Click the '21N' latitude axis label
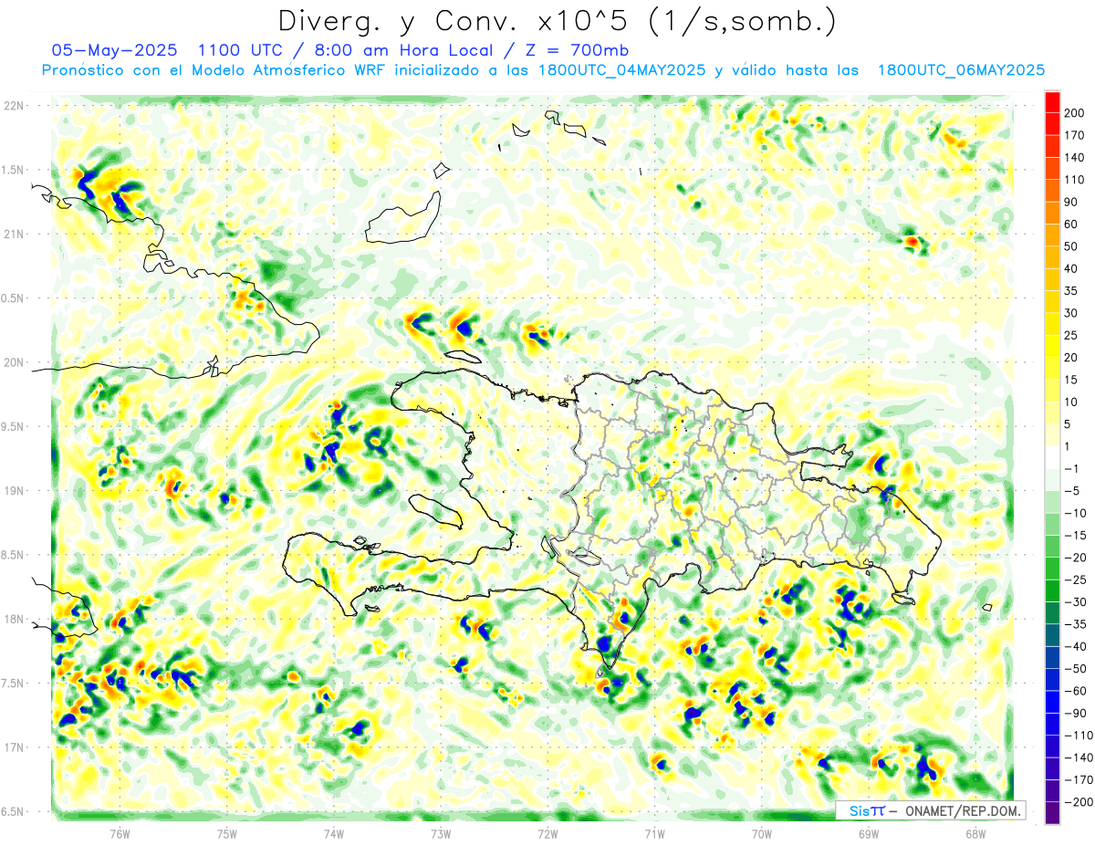The image size is (1095, 846). 14,234
